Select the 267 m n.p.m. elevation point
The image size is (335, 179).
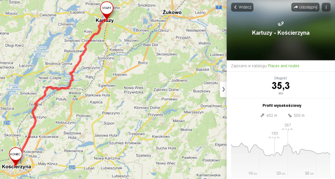pyautogui.click(x=288, y=144)
